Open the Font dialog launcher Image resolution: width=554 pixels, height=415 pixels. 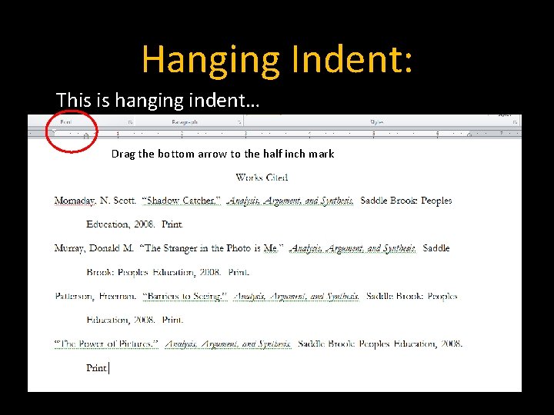click(130, 122)
